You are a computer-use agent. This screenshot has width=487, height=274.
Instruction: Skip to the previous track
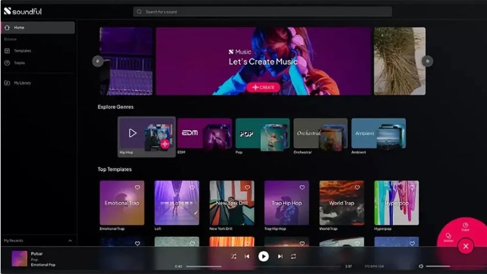(x=247, y=256)
